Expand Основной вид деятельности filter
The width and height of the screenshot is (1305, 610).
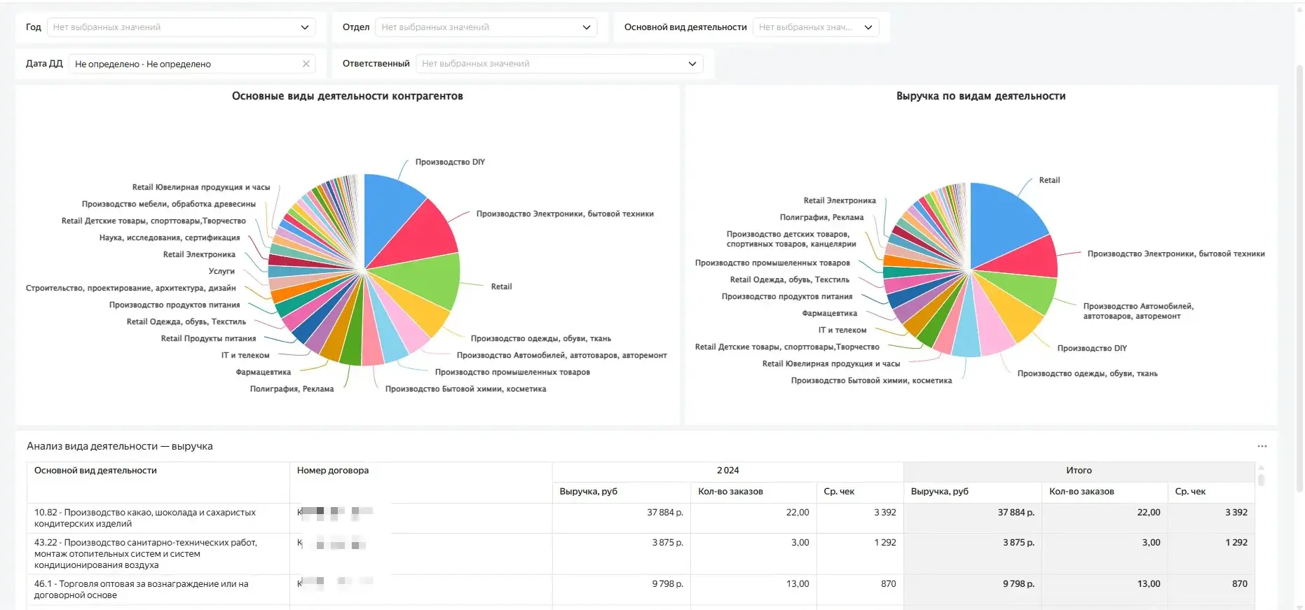868,27
